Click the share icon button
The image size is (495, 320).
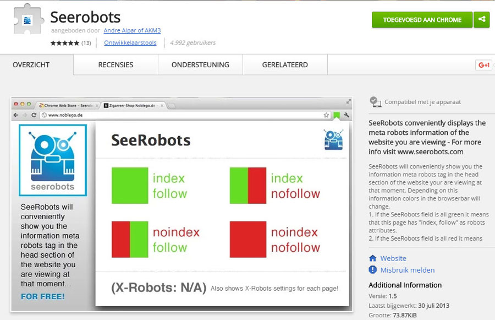pyautogui.click(x=482, y=20)
